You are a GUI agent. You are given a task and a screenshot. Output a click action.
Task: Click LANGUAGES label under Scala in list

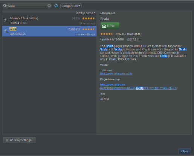tap(18, 34)
